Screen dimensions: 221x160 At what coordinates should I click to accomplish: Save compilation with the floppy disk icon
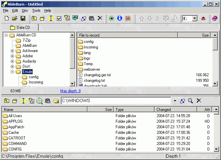tap(23, 18)
